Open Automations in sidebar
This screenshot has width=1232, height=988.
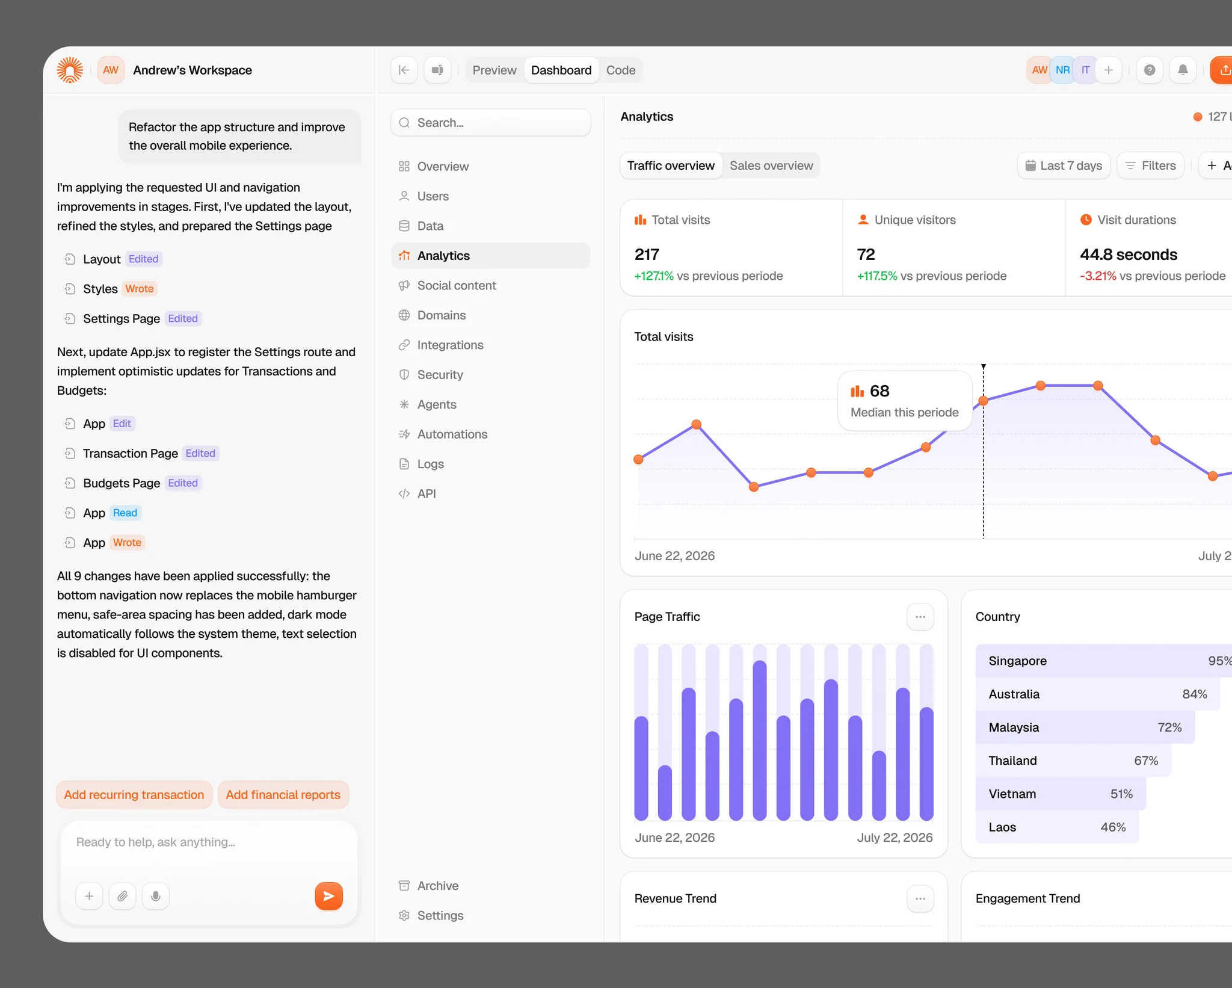[x=491, y=434]
